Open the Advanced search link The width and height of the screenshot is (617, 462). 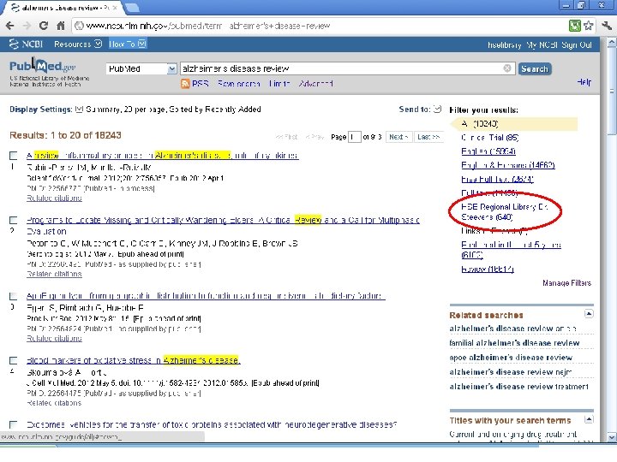pyautogui.click(x=315, y=83)
